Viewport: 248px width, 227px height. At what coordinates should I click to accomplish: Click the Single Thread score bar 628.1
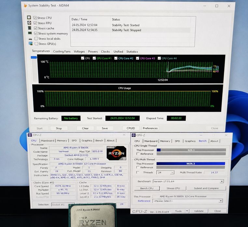(191, 150)
